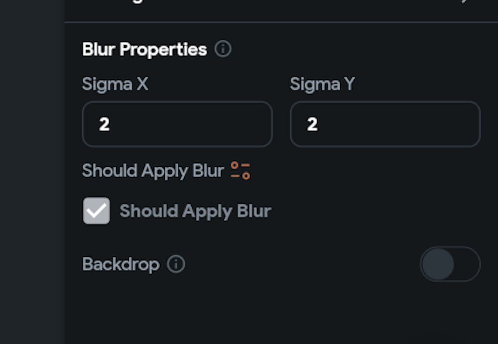
Task: Click the Blur Properties section heading
Action: coord(144,49)
